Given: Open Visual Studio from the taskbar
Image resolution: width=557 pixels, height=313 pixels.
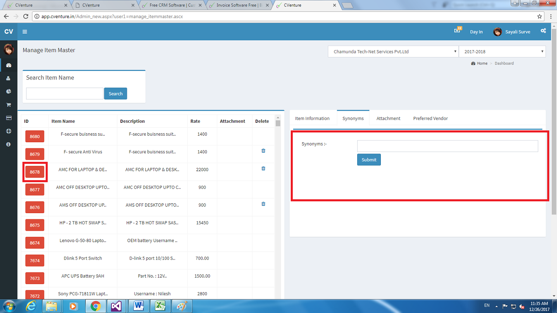Looking at the screenshot, I should [x=116, y=306].
